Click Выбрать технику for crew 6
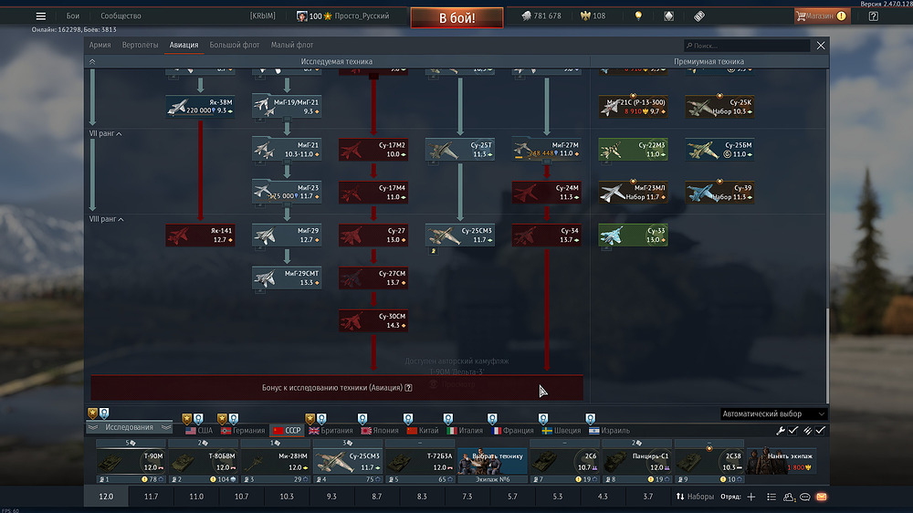Image resolution: width=913 pixels, height=513 pixels. coord(492,461)
